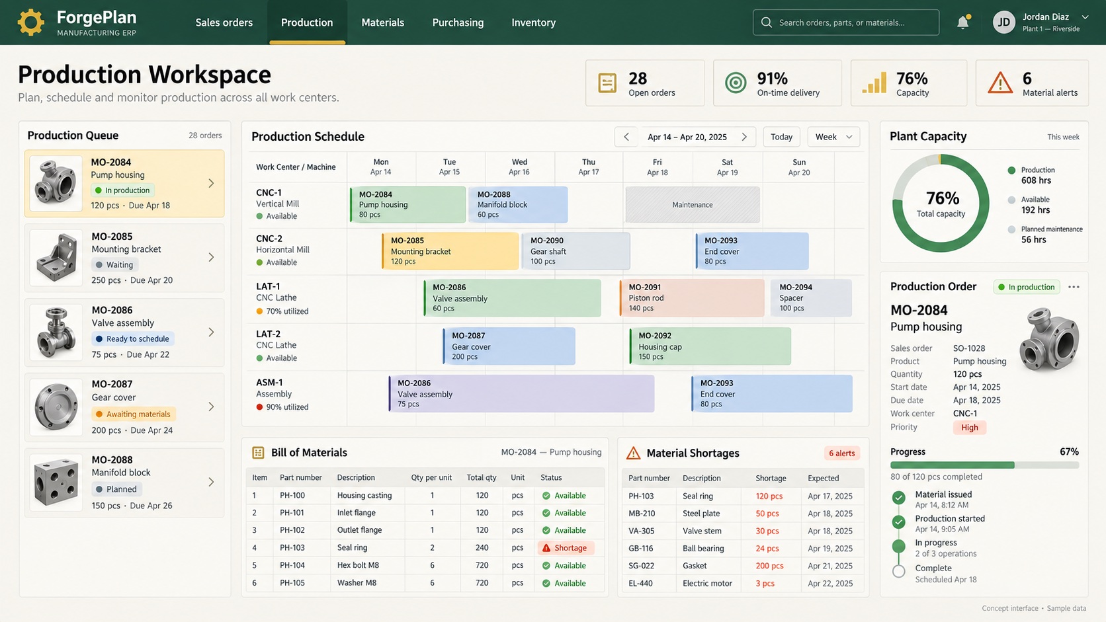Image resolution: width=1106 pixels, height=622 pixels.
Task: Click the EL-440 Electric motor row
Action: coord(743,584)
